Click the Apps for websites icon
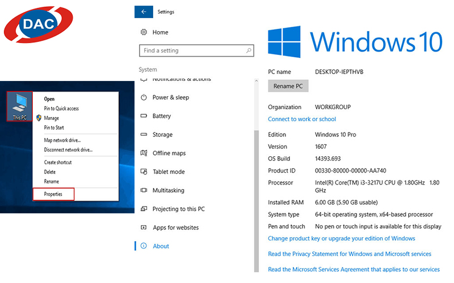The height and width of the screenshot is (283, 454). click(144, 228)
